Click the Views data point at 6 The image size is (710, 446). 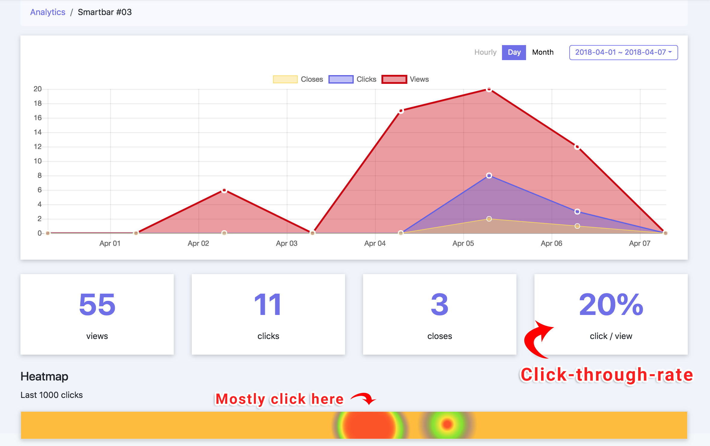coord(224,190)
